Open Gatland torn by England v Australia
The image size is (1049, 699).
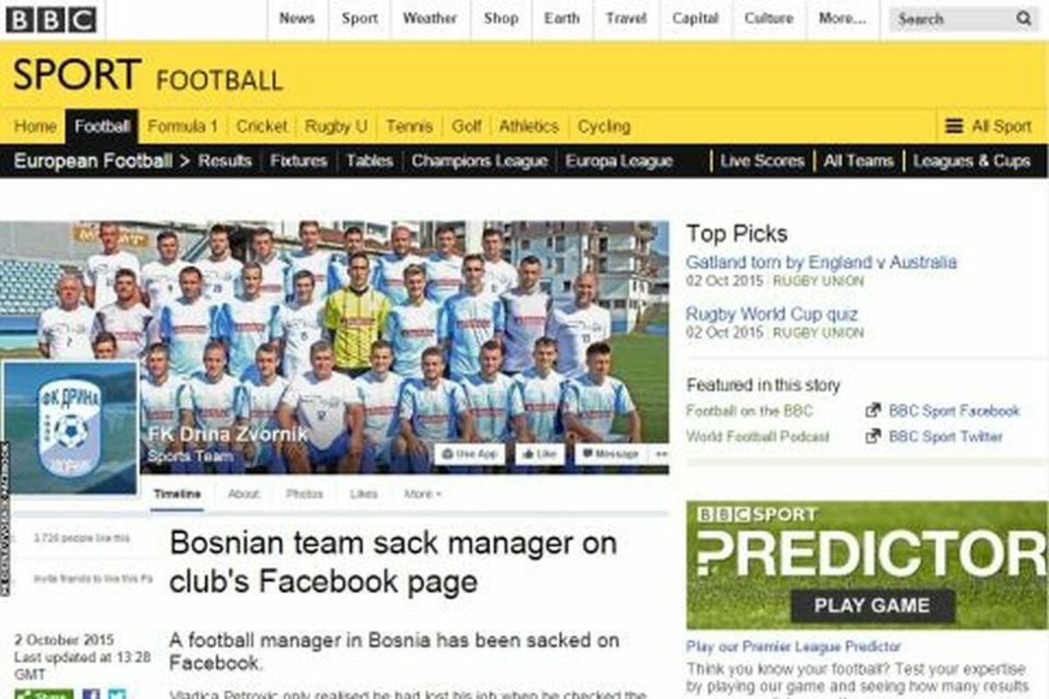[x=821, y=262]
